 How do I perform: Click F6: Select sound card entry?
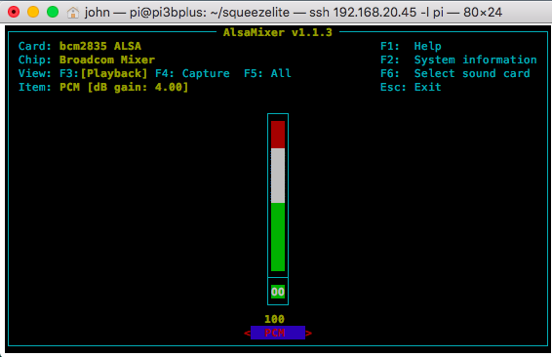pyautogui.click(x=454, y=73)
